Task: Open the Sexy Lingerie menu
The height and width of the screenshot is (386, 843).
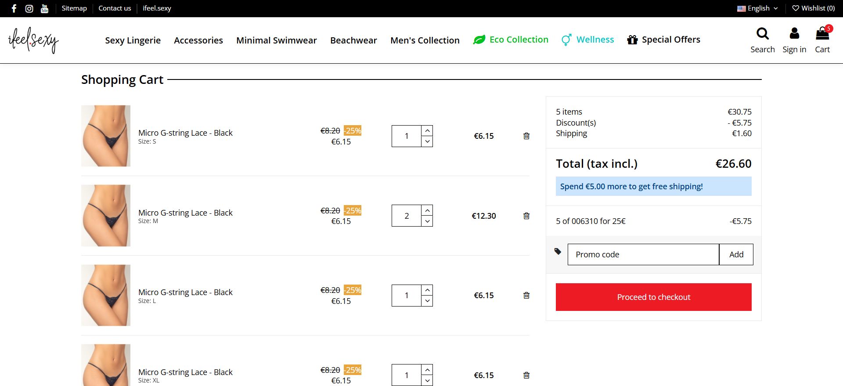Action: (x=133, y=40)
